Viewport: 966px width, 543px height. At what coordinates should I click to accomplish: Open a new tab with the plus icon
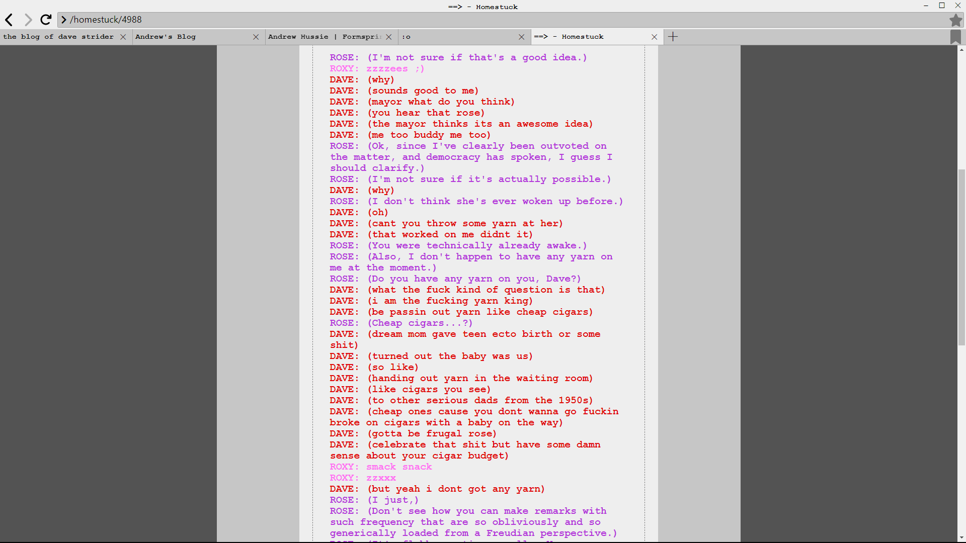point(673,37)
